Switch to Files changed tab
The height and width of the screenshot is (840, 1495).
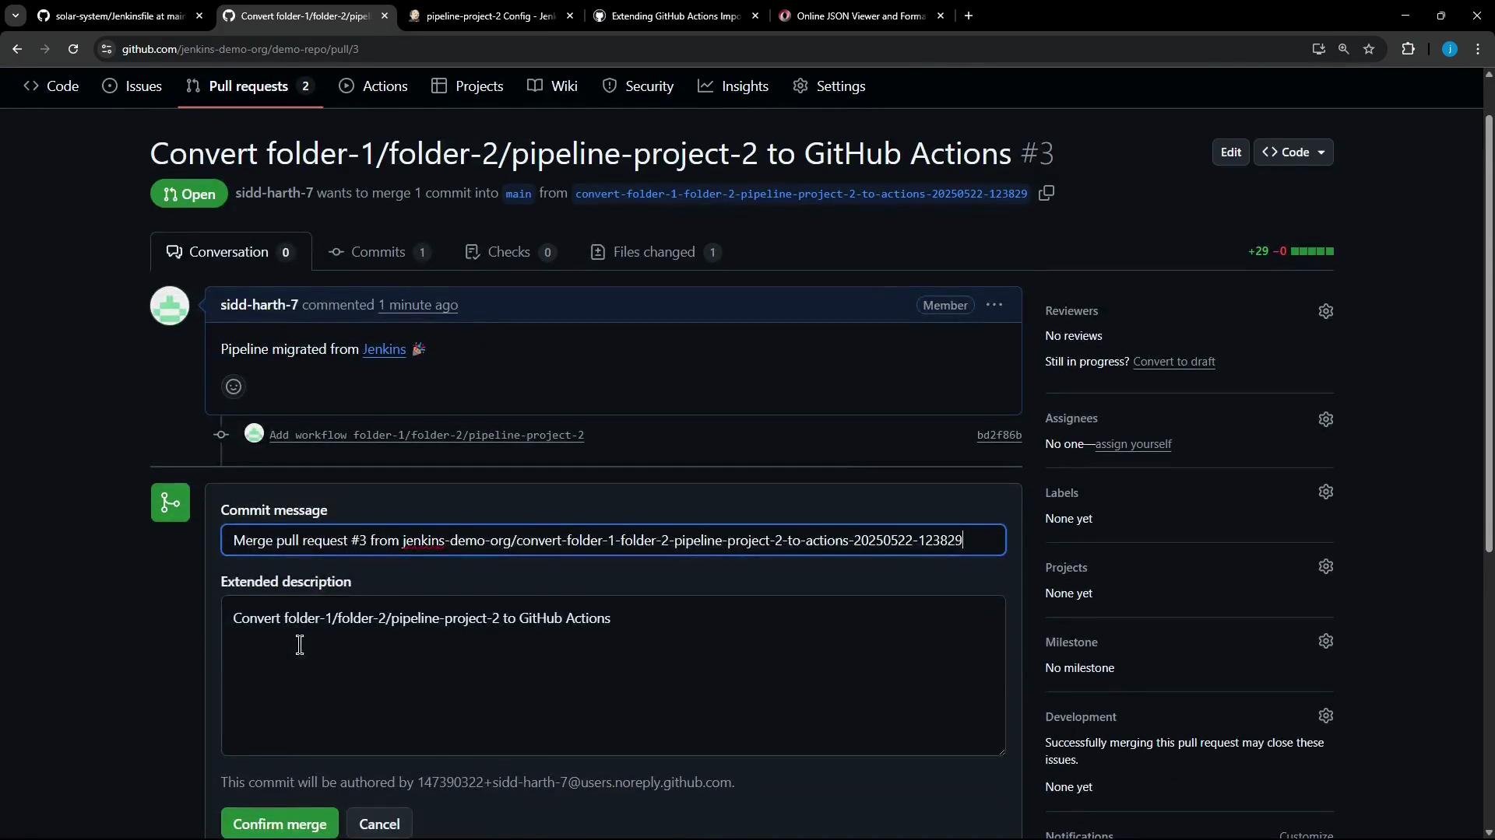point(656,252)
